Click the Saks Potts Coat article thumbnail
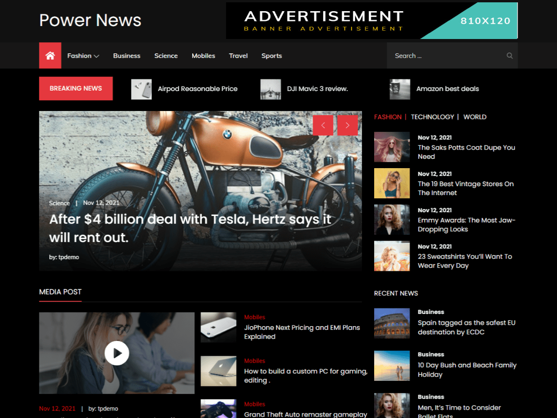 click(x=392, y=147)
